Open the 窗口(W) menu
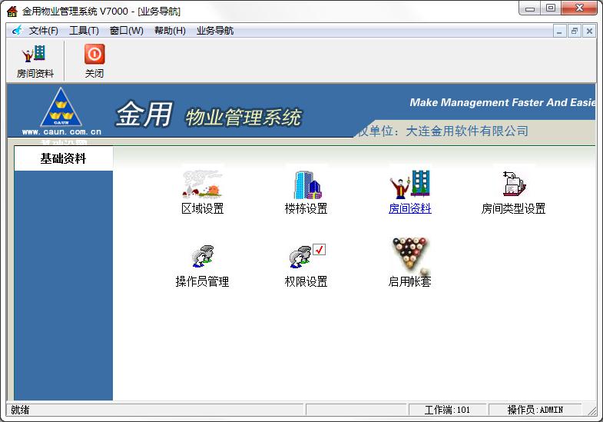 click(x=126, y=31)
